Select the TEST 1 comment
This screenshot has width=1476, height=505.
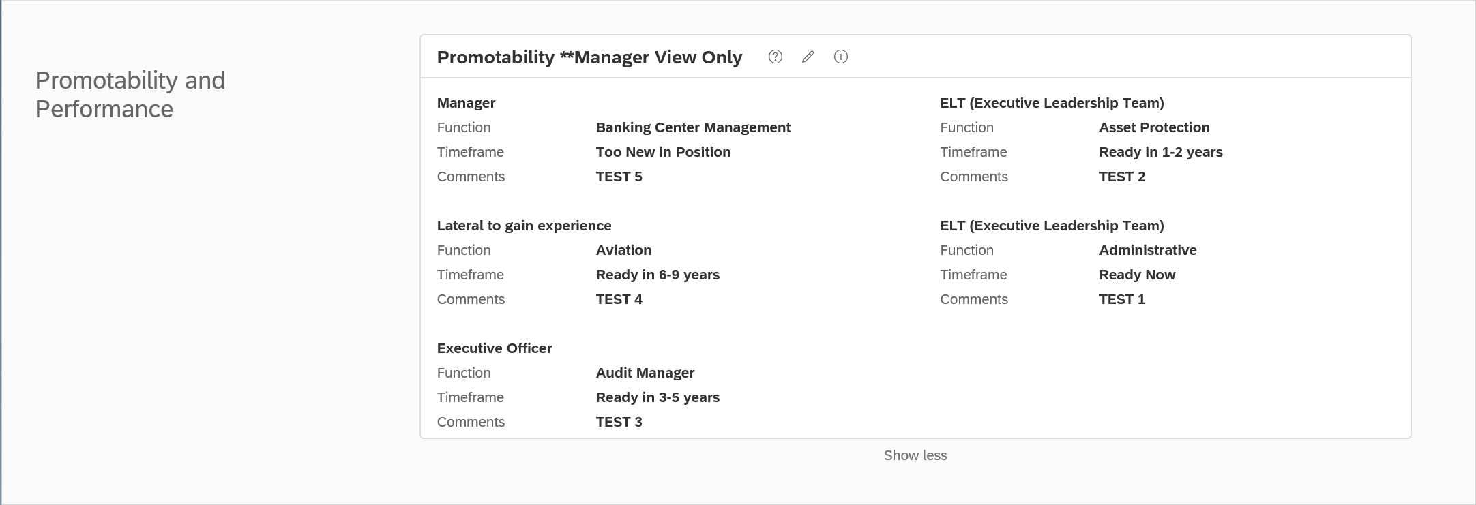(1122, 299)
